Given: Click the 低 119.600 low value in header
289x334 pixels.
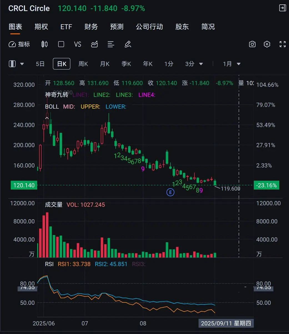Looking at the screenshot, I should point(128,83).
